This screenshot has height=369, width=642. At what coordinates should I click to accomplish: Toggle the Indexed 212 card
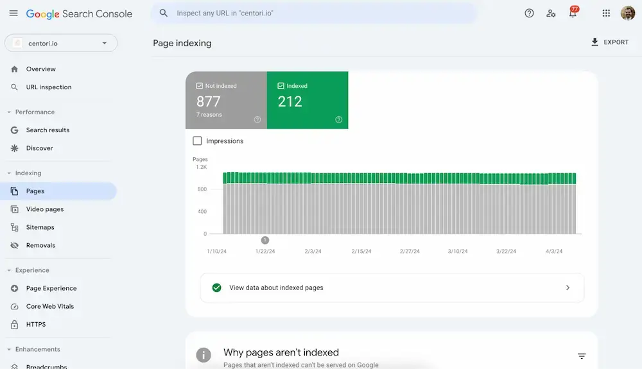tap(307, 101)
